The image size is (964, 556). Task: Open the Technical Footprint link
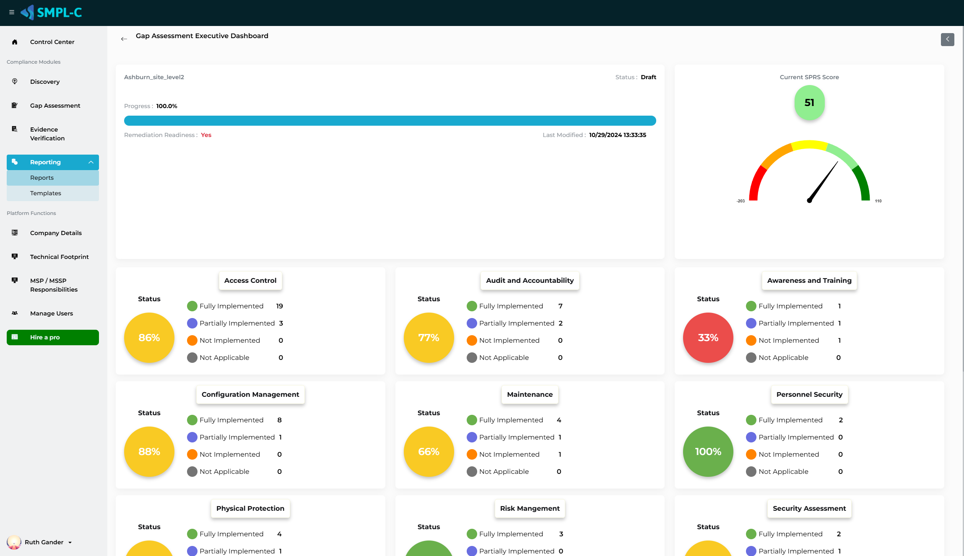pyautogui.click(x=60, y=257)
